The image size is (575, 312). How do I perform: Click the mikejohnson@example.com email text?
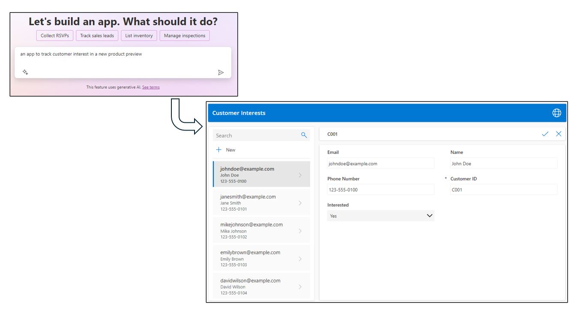pyautogui.click(x=252, y=225)
